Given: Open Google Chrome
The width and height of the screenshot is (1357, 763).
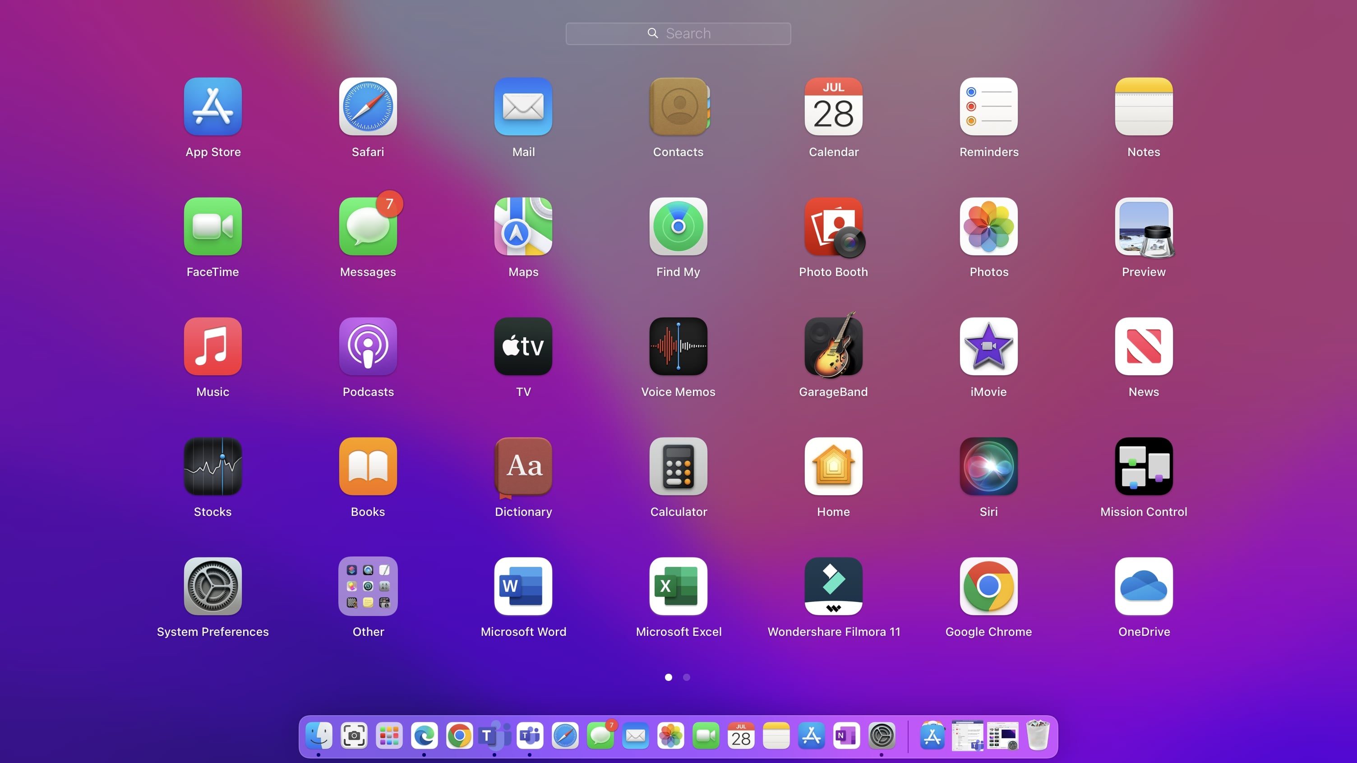Looking at the screenshot, I should coord(988,586).
